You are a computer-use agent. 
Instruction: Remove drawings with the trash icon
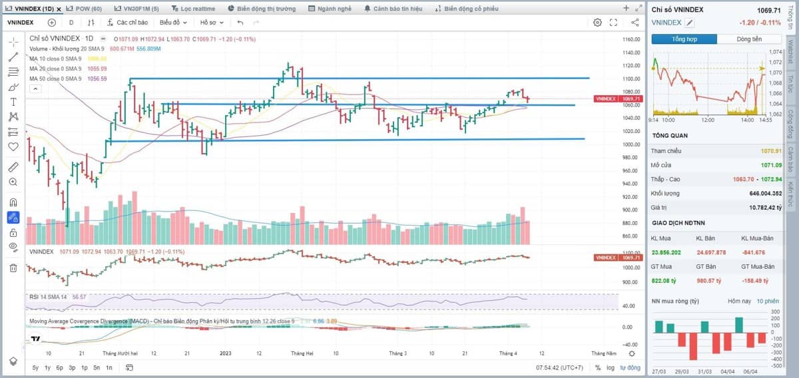tap(13, 268)
